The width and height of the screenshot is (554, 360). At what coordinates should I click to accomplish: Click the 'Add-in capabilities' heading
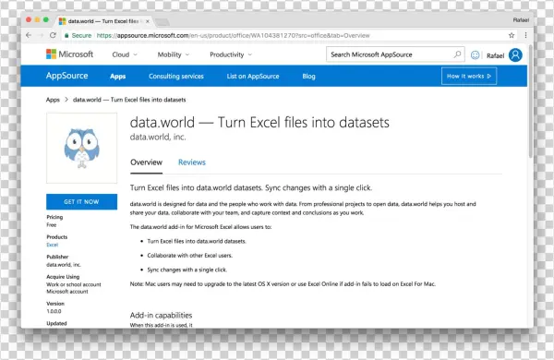pos(161,315)
